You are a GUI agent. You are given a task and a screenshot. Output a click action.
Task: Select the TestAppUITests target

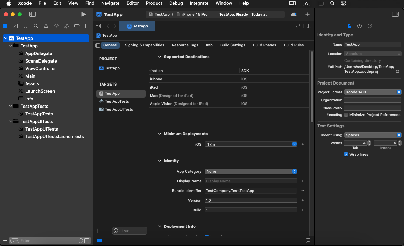coord(119,109)
